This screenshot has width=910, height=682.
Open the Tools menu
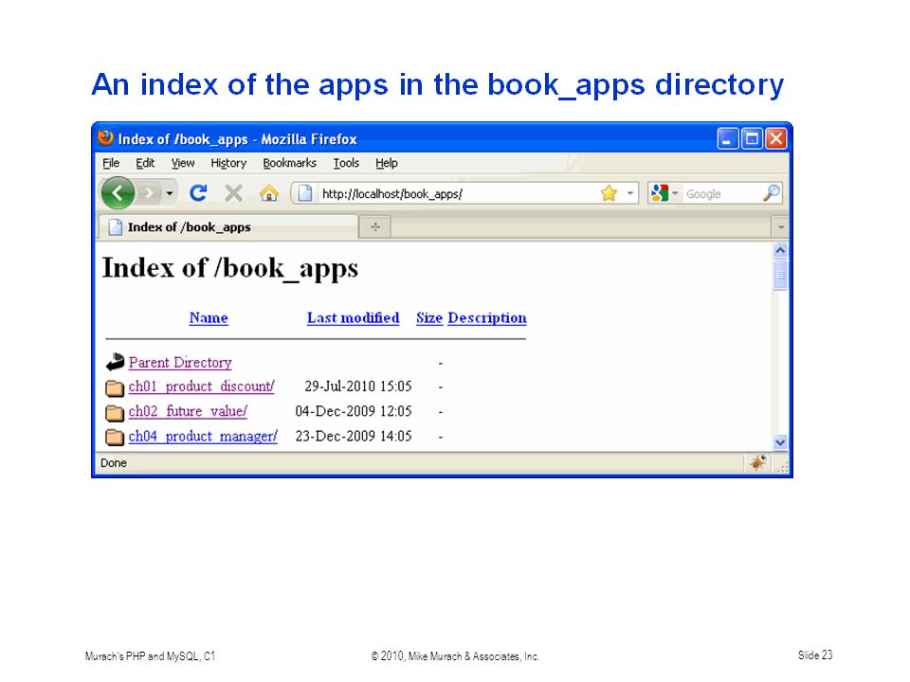point(346,163)
